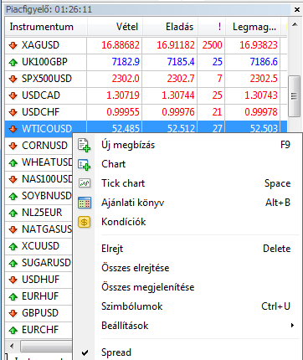Click the exclamation mark column header
Viewport: 303px width, 360px height.
(x=212, y=27)
